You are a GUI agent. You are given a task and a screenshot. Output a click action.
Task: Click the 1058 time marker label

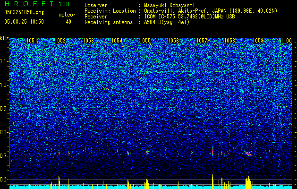[230, 41]
